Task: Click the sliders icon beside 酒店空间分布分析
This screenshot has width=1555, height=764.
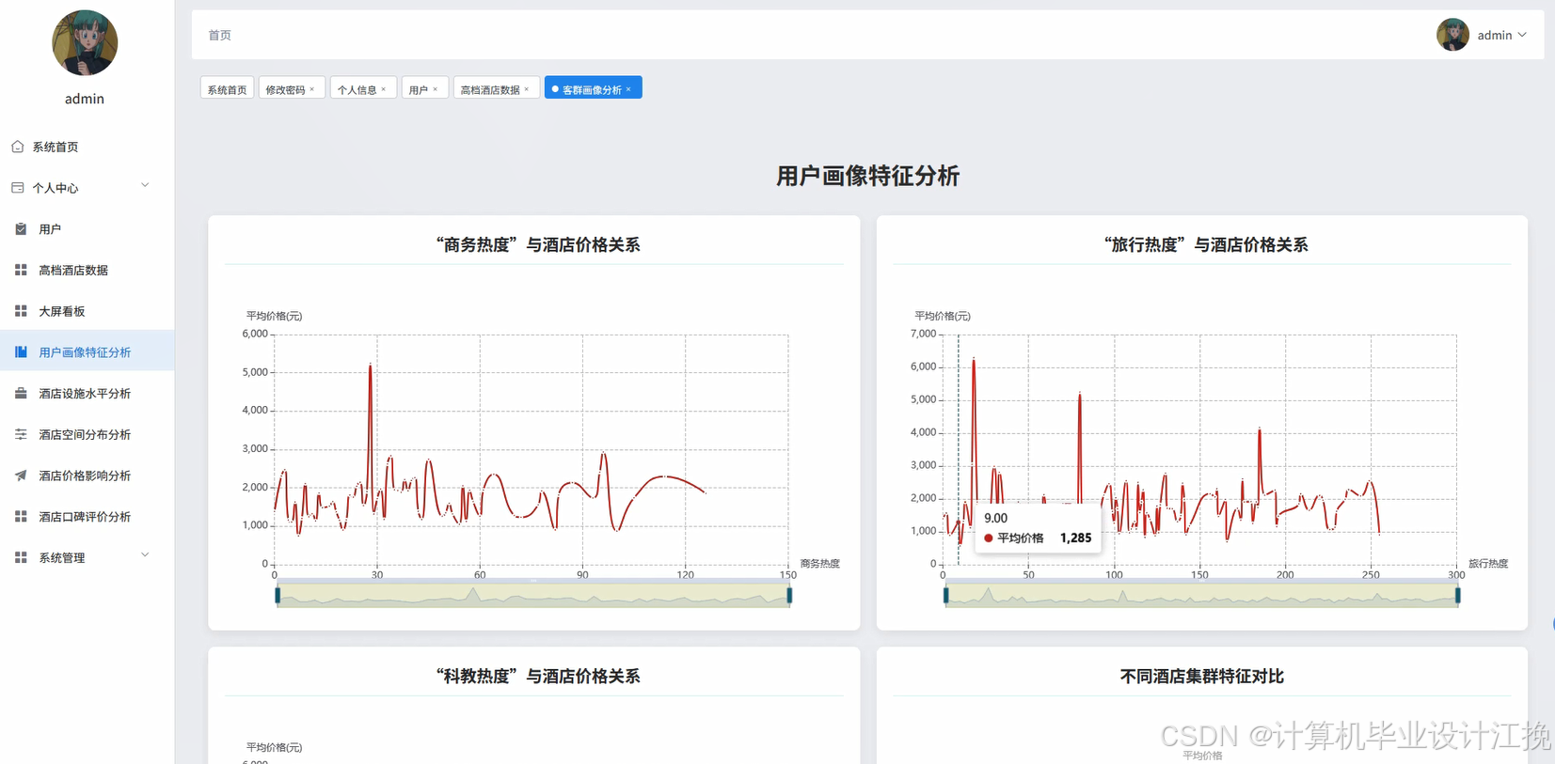Action: pyautogui.click(x=21, y=434)
